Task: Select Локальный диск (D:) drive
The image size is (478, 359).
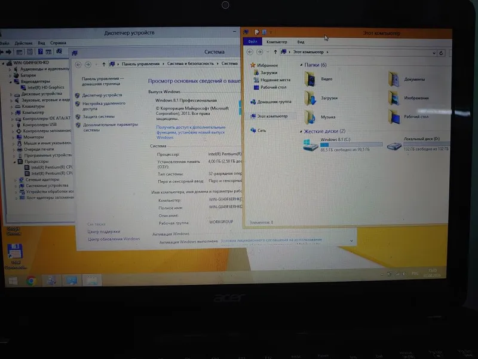Action: click(x=418, y=144)
